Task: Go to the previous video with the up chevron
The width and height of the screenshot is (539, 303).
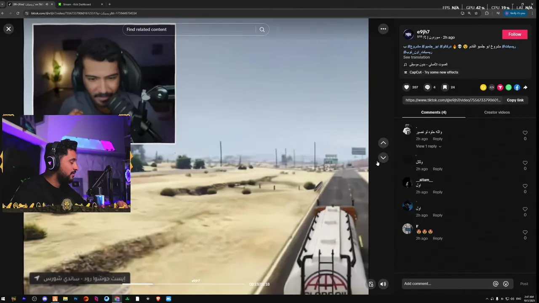Action: pos(383,143)
